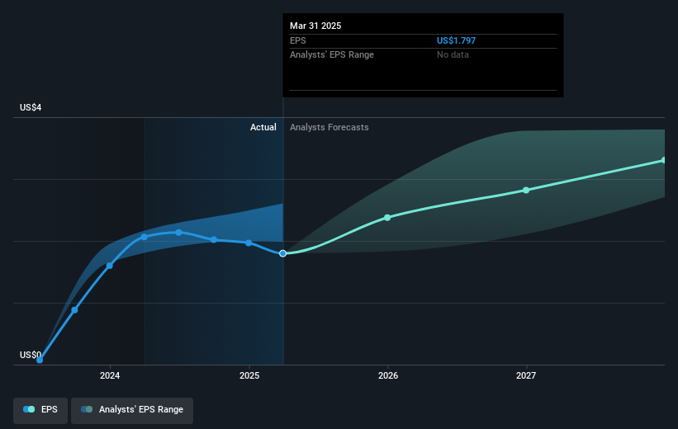Image resolution: width=678 pixels, height=429 pixels.
Task: Click the 2026 x-axis label
Action: [388, 375]
